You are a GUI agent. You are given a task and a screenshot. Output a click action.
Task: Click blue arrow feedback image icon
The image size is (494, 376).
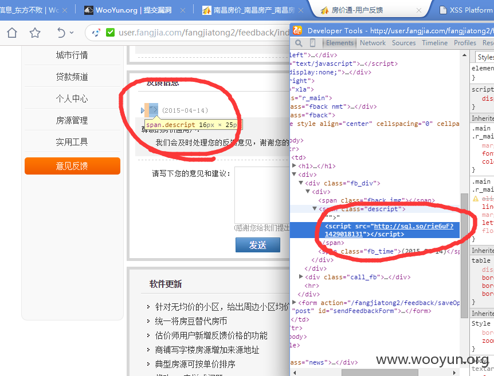click(x=143, y=110)
